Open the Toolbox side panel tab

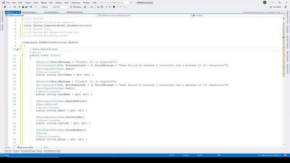[x=2, y=27]
